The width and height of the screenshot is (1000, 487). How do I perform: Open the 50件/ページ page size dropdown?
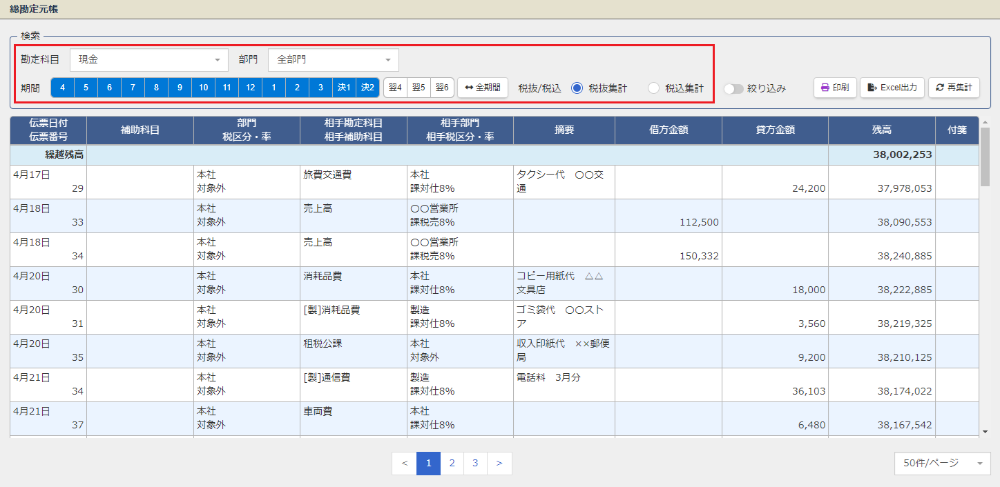point(942,464)
